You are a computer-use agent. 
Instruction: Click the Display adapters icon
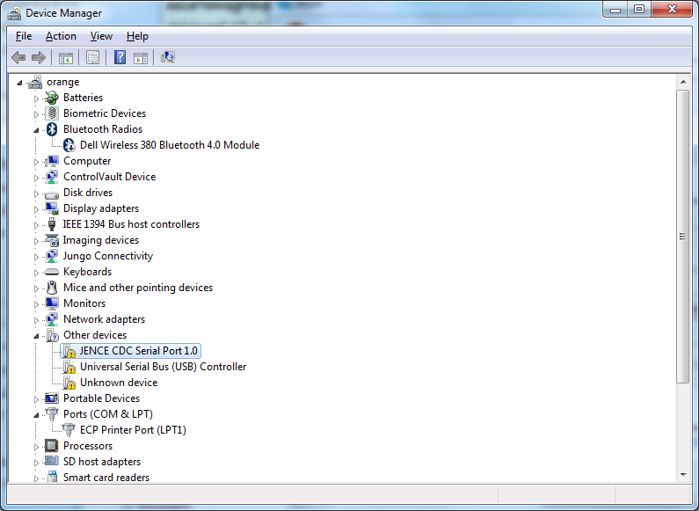52,208
